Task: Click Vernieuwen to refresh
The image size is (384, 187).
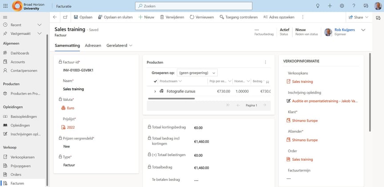Action: (x=202, y=17)
